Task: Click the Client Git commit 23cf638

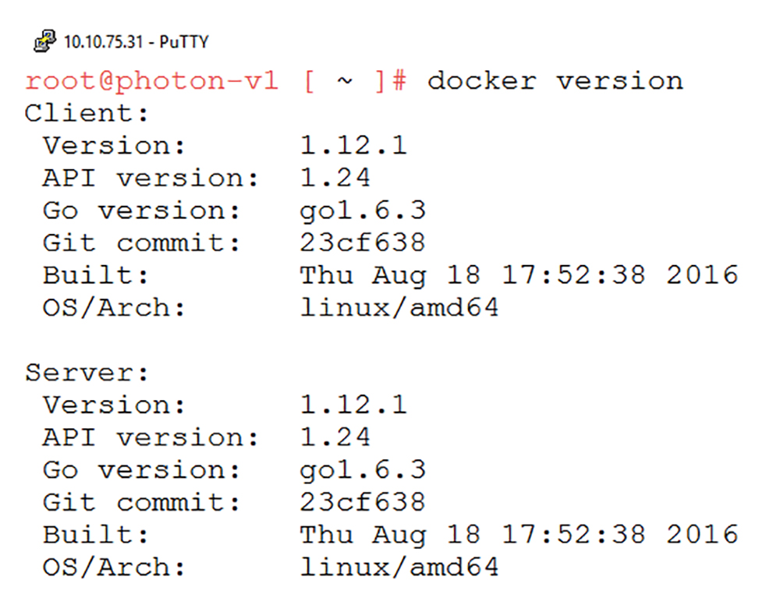Action: click(x=363, y=242)
